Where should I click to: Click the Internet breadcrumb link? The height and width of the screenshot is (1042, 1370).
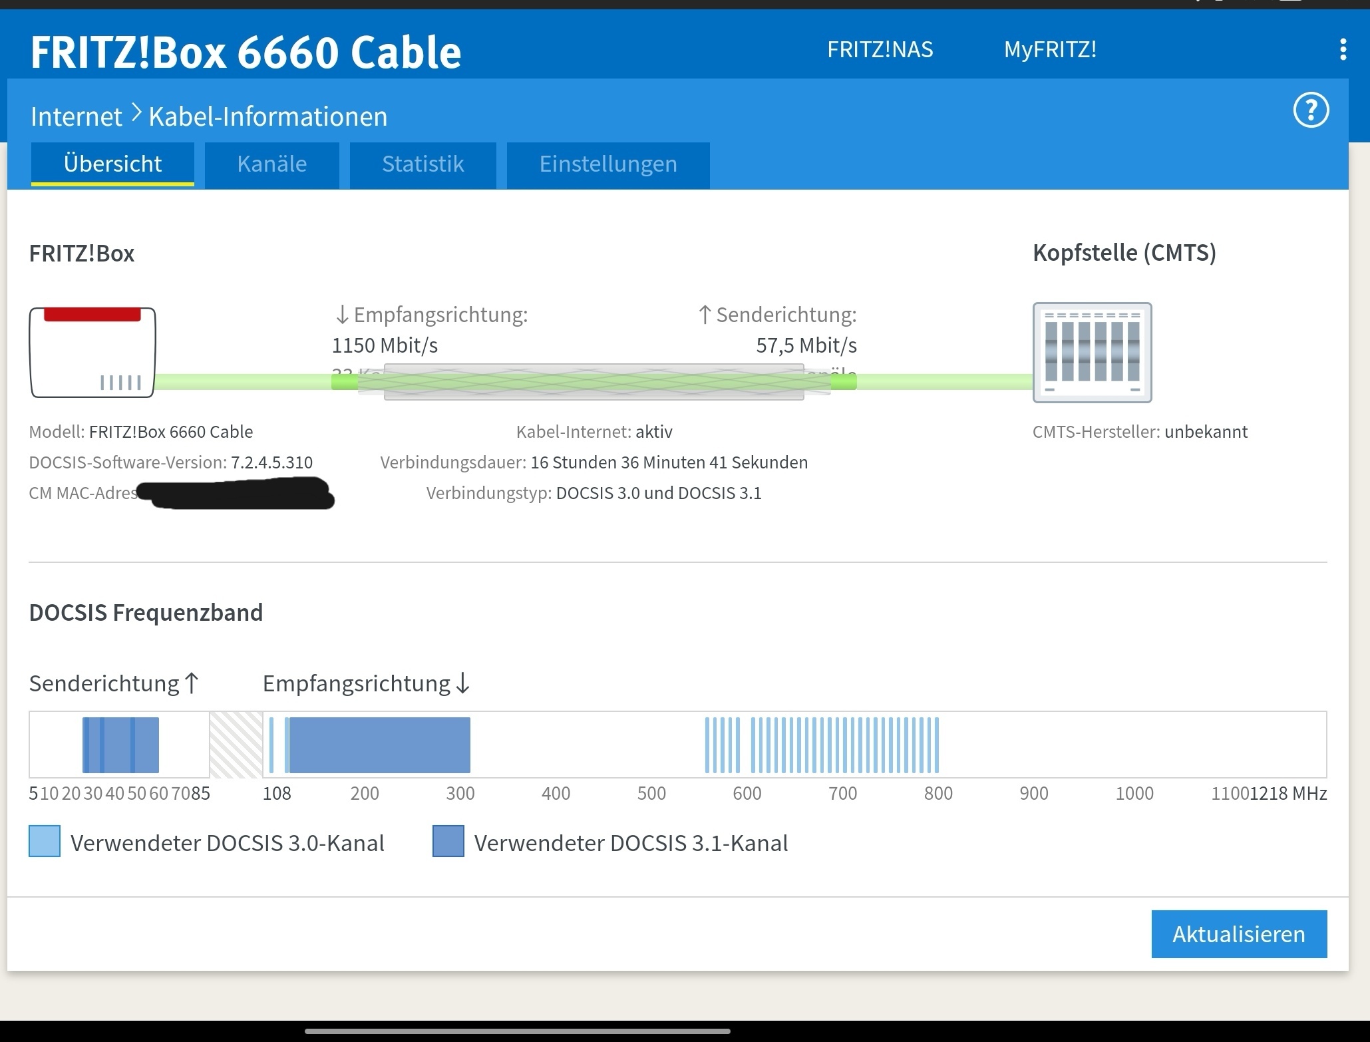(76, 116)
